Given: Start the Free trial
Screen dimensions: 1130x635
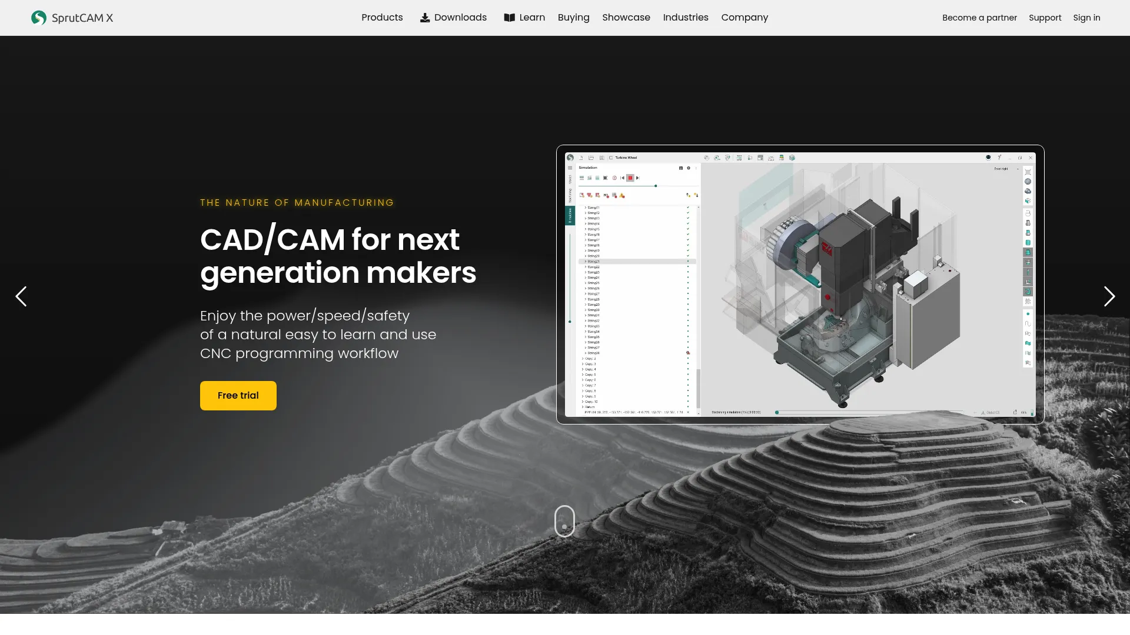Looking at the screenshot, I should [238, 396].
